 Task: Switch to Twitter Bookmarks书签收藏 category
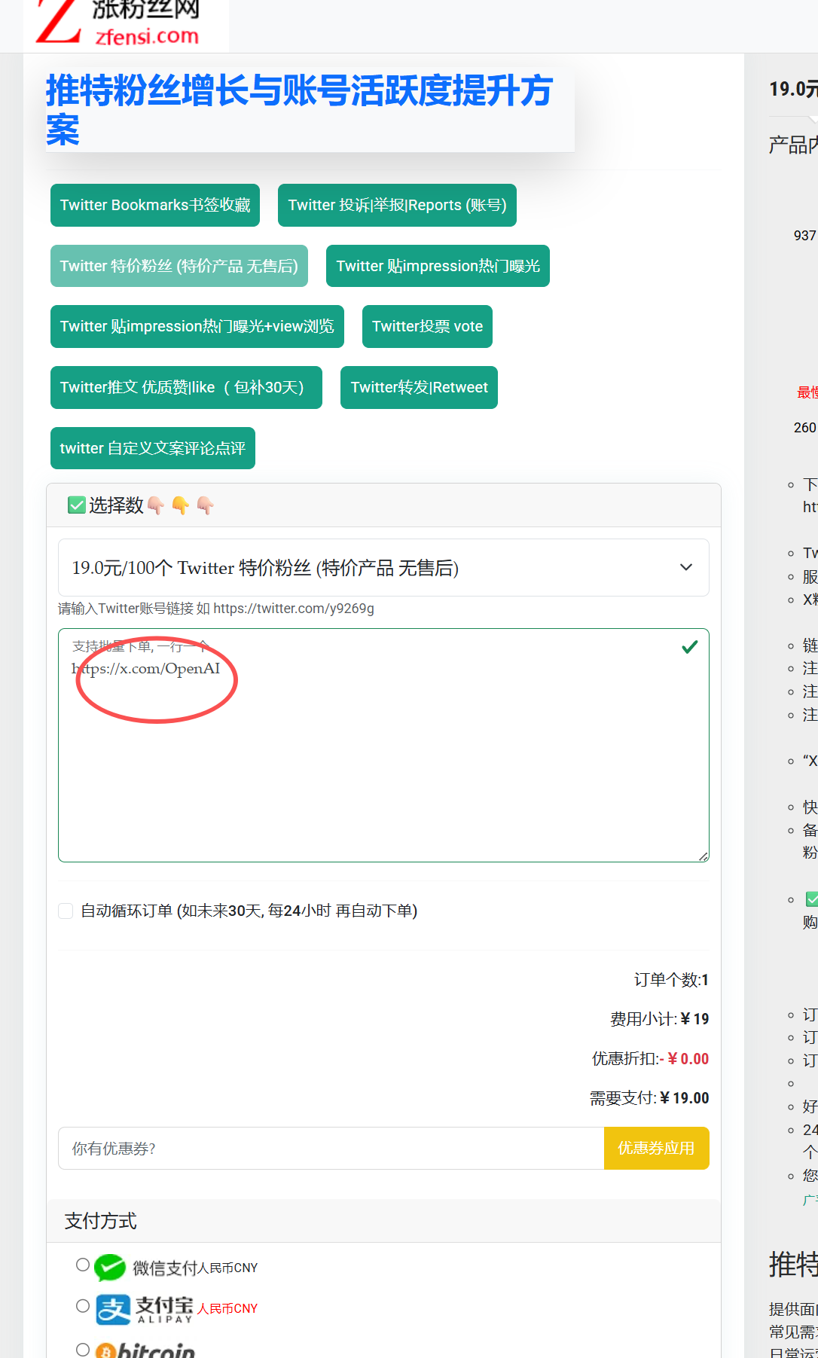[x=155, y=206]
